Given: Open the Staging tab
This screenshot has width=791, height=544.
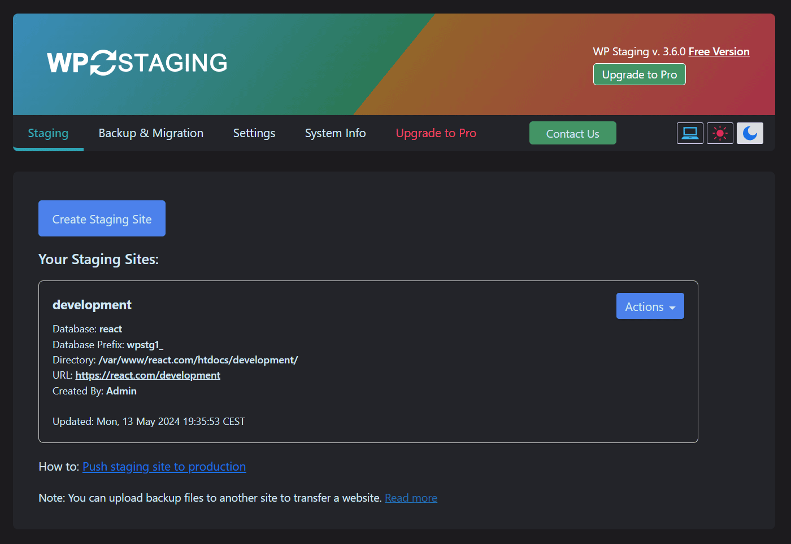Looking at the screenshot, I should click(48, 133).
